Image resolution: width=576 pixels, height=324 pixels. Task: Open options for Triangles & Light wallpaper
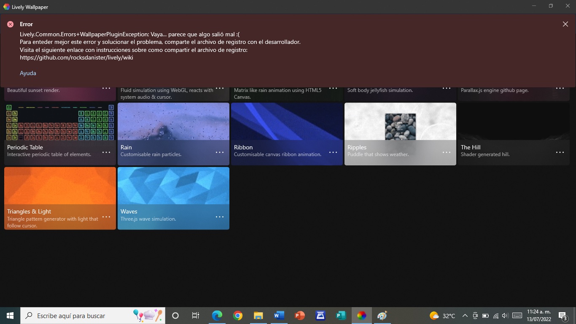(x=106, y=216)
